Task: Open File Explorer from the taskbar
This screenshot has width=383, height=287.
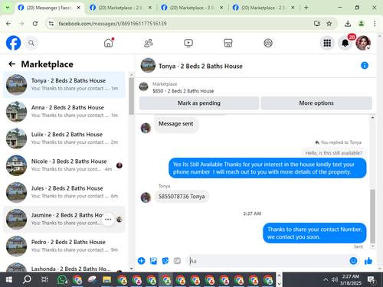Action: [x=106, y=280]
